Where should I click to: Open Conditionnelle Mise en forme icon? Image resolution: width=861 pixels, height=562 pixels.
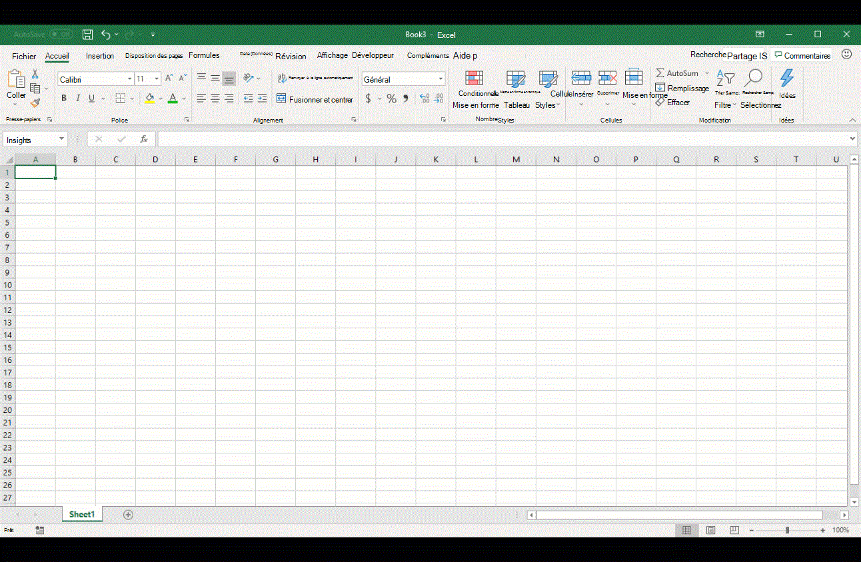coord(474,78)
